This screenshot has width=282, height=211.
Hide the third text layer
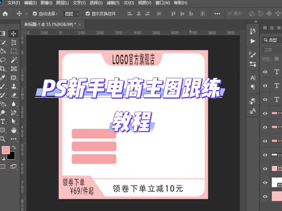pyautogui.click(x=265, y=99)
